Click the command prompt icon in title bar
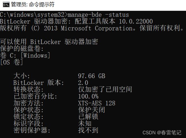This screenshot has width=186, height=138. (6, 5)
